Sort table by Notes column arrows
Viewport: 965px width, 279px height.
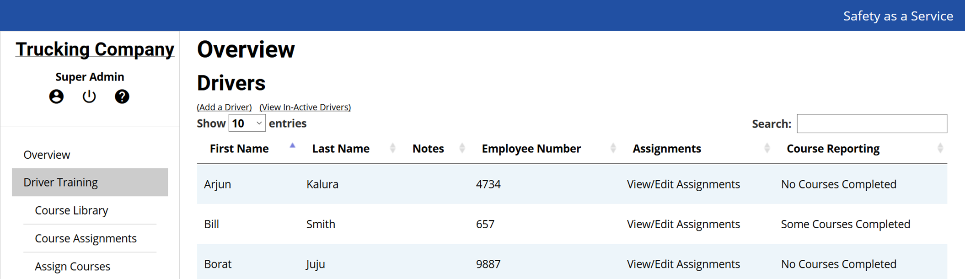(x=462, y=148)
